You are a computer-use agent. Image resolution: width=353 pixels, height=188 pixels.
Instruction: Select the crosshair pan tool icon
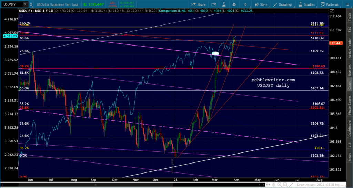click(x=273, y=185)
